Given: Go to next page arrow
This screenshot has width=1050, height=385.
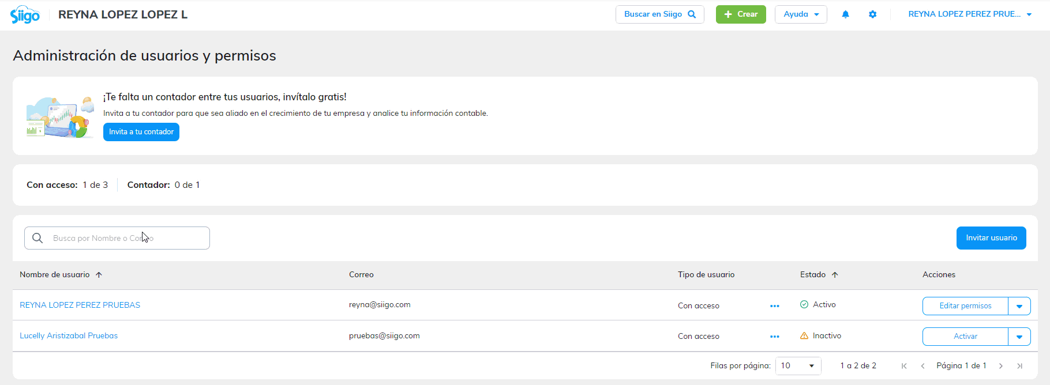Looking at the screenshot, I should coord(1001,366).
